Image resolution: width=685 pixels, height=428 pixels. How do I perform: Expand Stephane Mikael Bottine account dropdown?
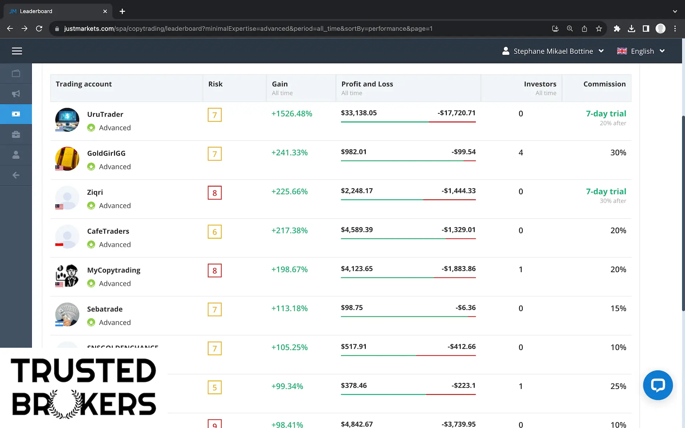(553, 51)
